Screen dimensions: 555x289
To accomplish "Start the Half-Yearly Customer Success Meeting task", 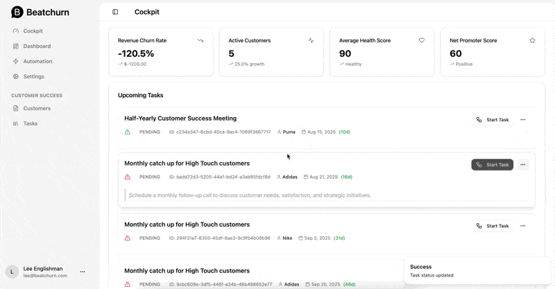I will (x=493, y=120).
